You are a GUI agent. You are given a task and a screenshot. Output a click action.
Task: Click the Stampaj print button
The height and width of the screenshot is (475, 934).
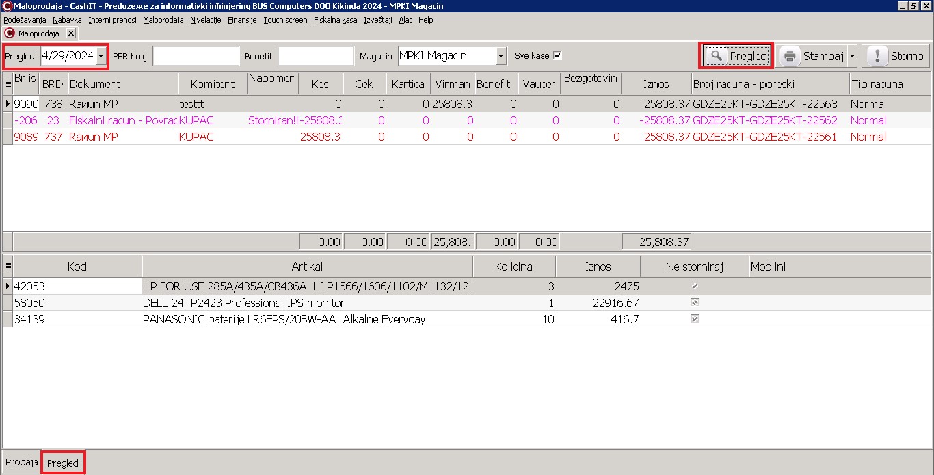[812, 56]
